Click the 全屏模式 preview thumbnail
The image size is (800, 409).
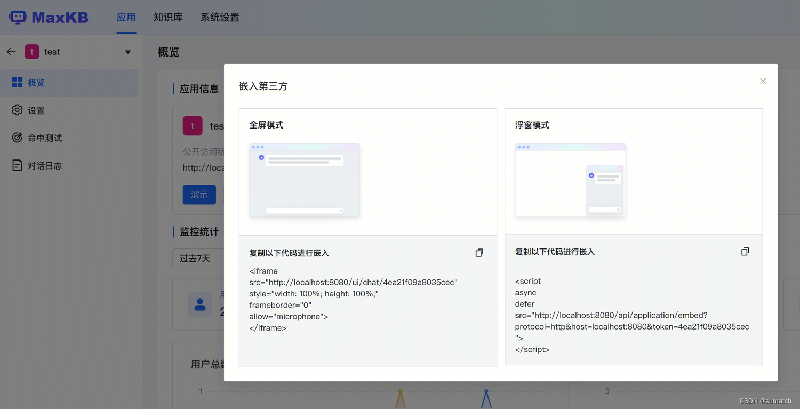(305, 180)
